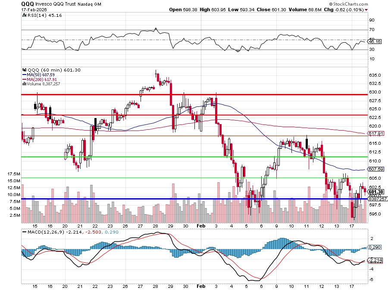
Task: Click the RSI 45.16 value tag
Action: click(375, 42)
